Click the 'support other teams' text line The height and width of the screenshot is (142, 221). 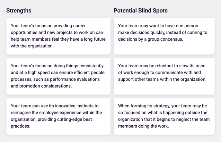pos(162,79)
